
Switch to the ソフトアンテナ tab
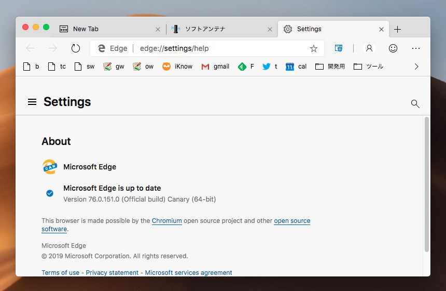pyautogui.click(x=222, y=29)
